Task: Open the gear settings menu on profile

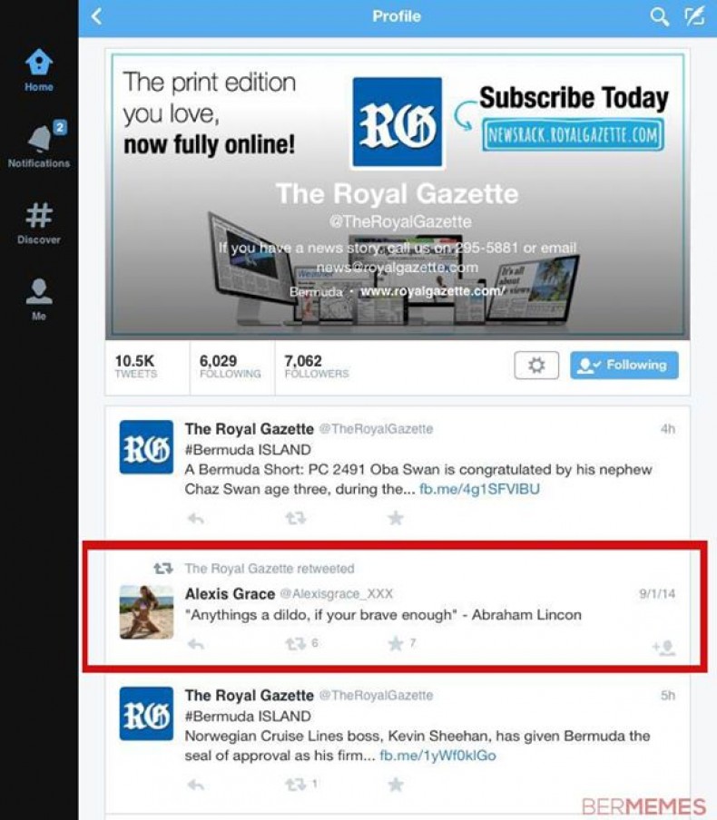Action: [x=536, y=365]
